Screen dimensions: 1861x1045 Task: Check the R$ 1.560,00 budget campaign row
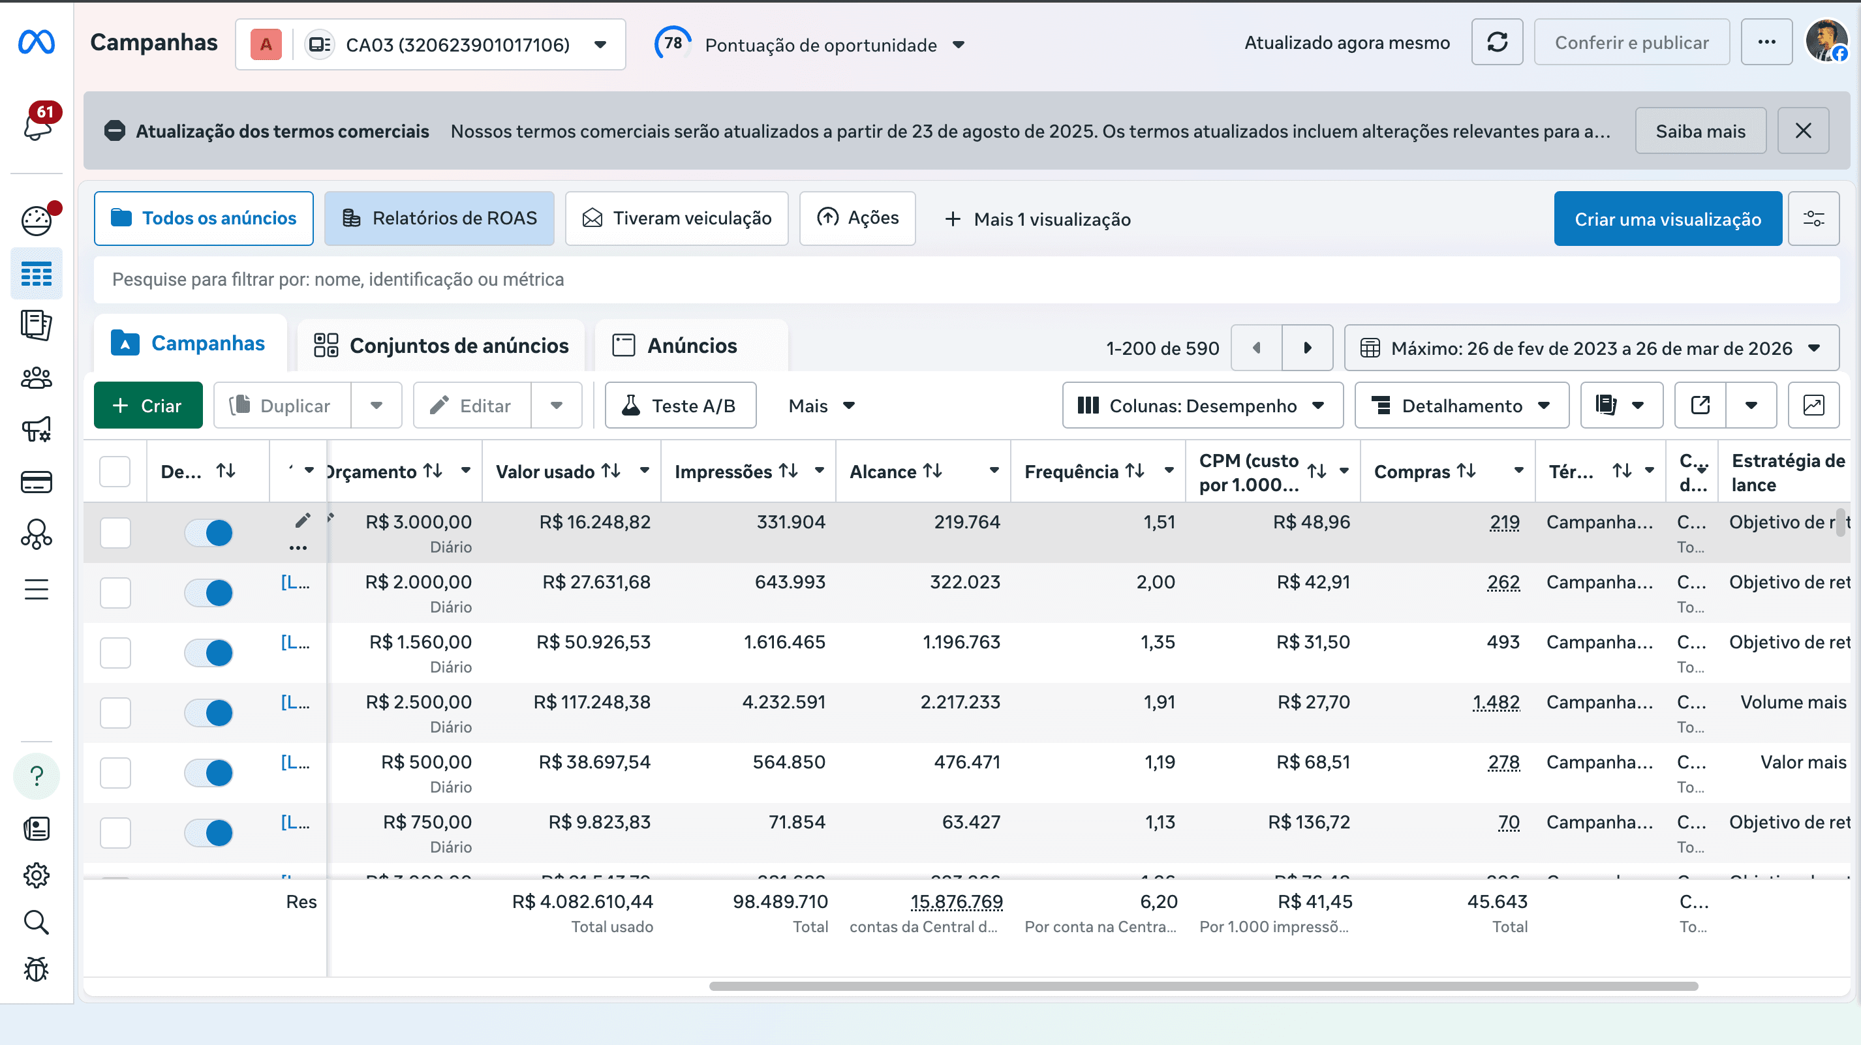coord(115,653)
